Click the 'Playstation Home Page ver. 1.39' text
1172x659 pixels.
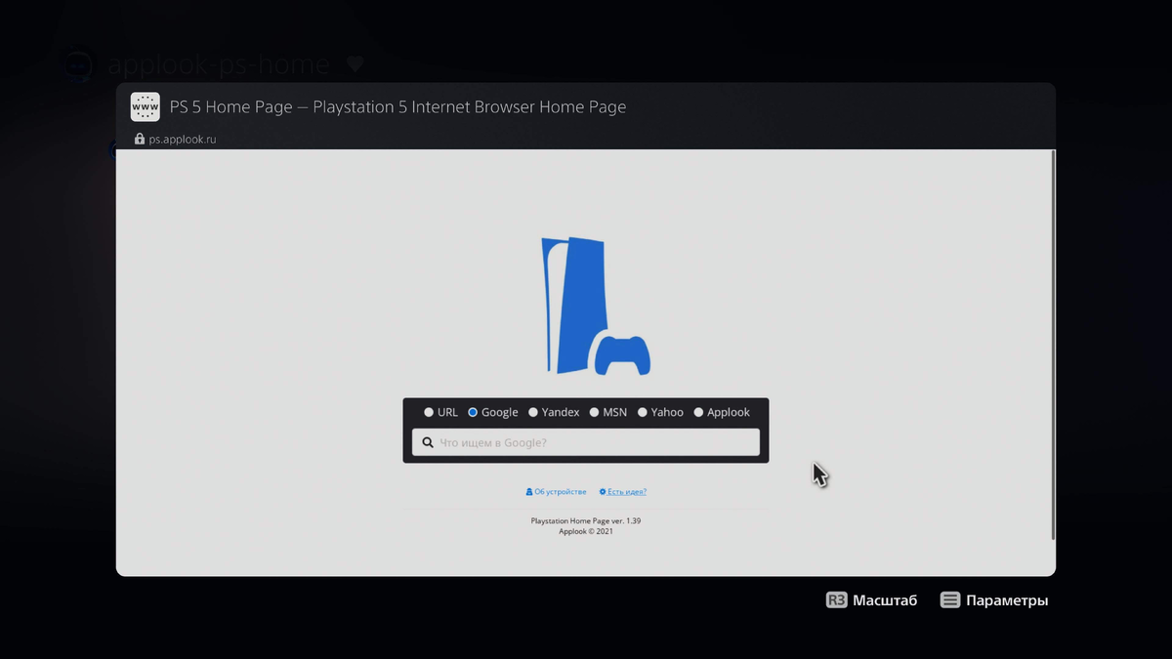click(586, 521)
